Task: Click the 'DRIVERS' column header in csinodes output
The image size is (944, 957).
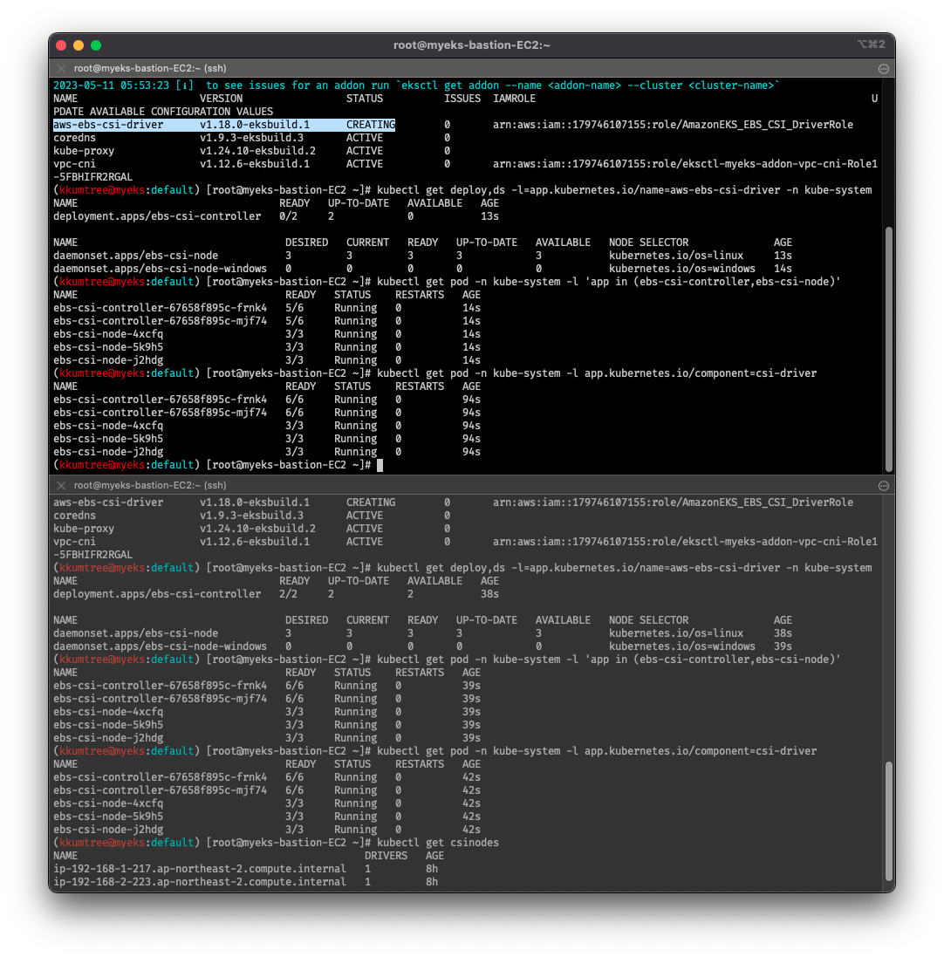Action: point(386,857)
